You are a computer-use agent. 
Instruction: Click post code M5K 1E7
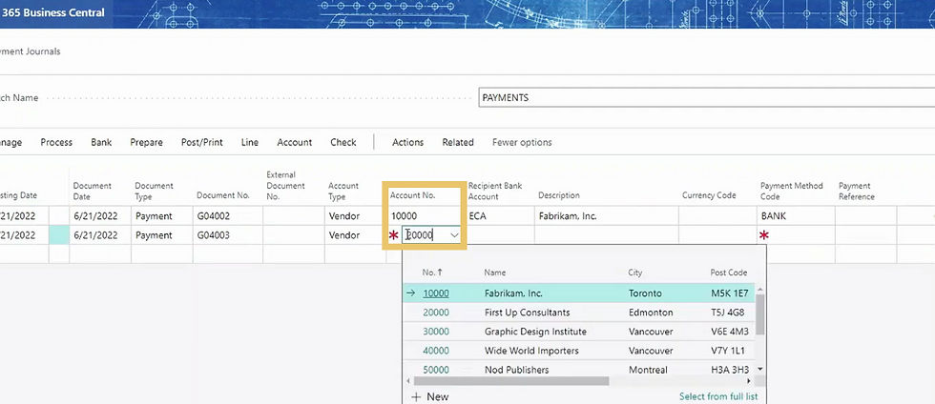[729, 293]
